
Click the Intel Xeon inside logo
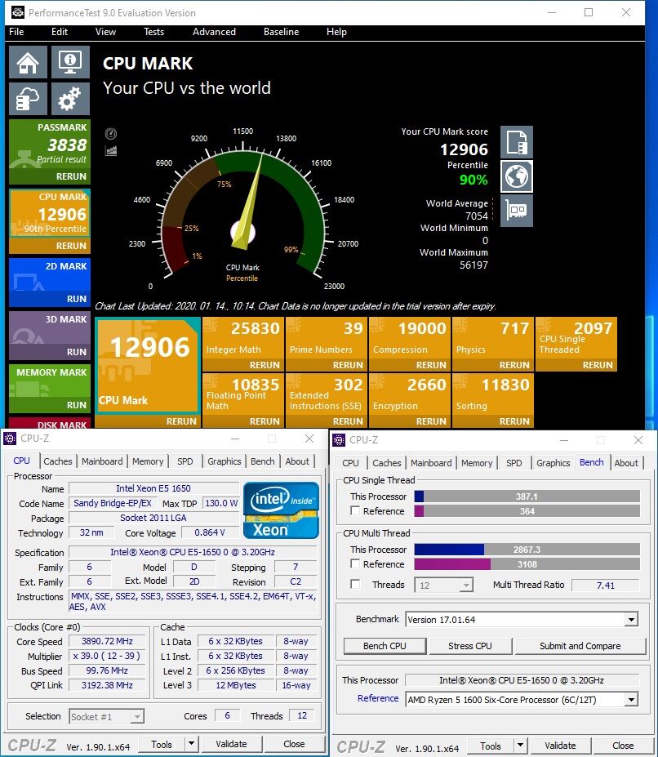[x=281, y=510]
